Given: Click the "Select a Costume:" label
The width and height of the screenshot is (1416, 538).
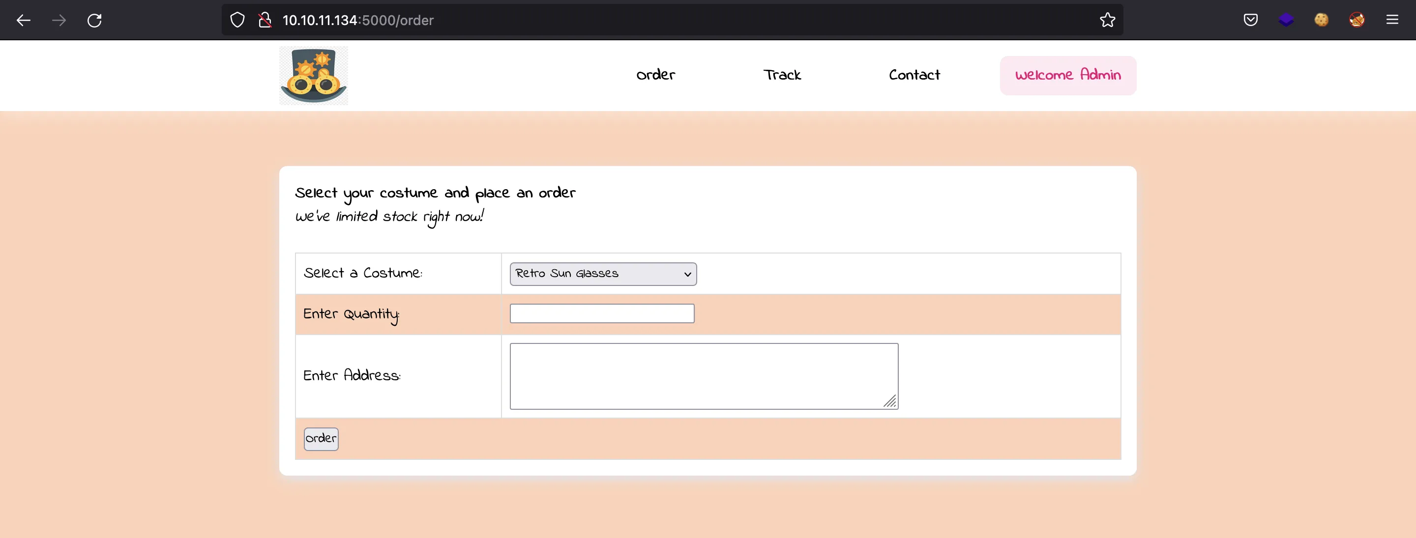Looking at the screenshot, I should [363, 273].
